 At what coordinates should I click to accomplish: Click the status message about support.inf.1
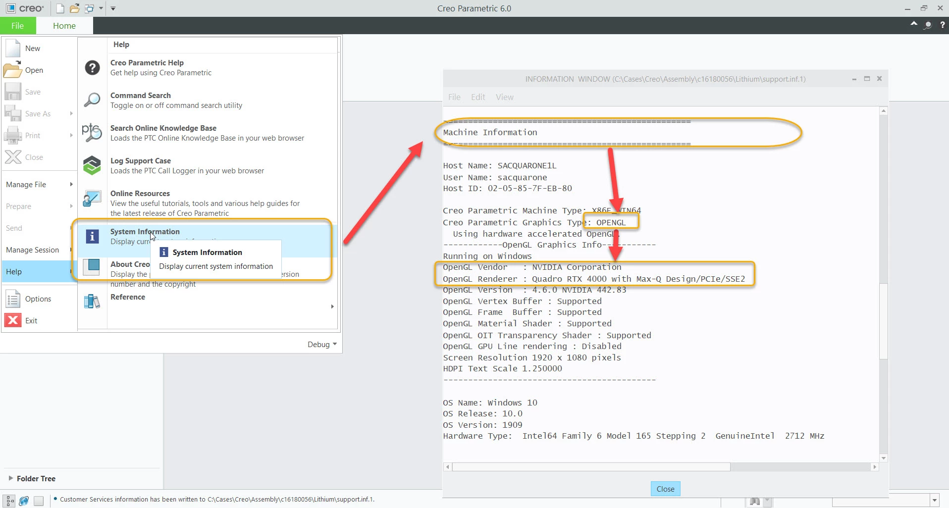point(217,499)
